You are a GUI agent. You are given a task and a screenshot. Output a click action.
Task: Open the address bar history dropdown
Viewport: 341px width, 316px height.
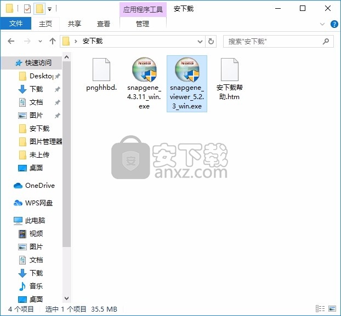[x=200, y=41]
